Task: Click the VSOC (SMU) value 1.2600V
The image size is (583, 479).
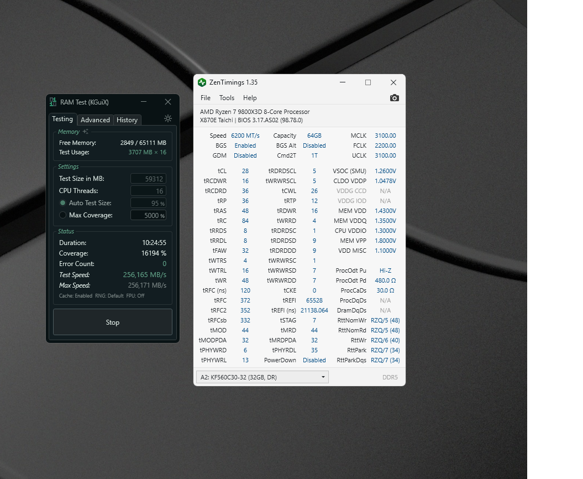Action: click(x=385, y=171)
